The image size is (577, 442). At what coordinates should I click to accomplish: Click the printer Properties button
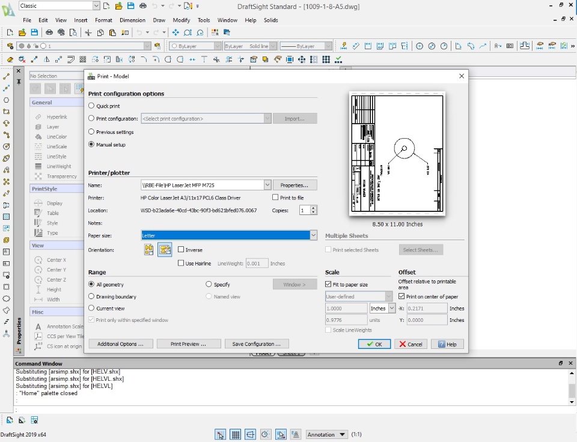click(x=295, y=185)
